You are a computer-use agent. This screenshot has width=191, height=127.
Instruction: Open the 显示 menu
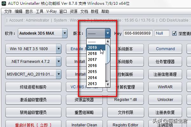click(29, 11)
